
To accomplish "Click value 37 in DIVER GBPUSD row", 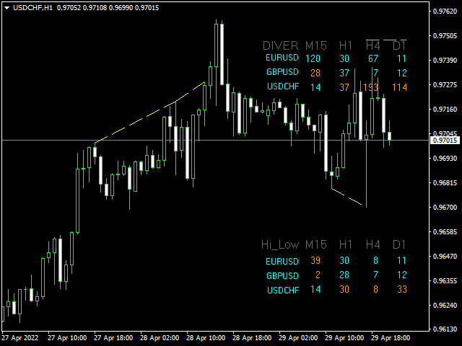I will coord(344,73).
